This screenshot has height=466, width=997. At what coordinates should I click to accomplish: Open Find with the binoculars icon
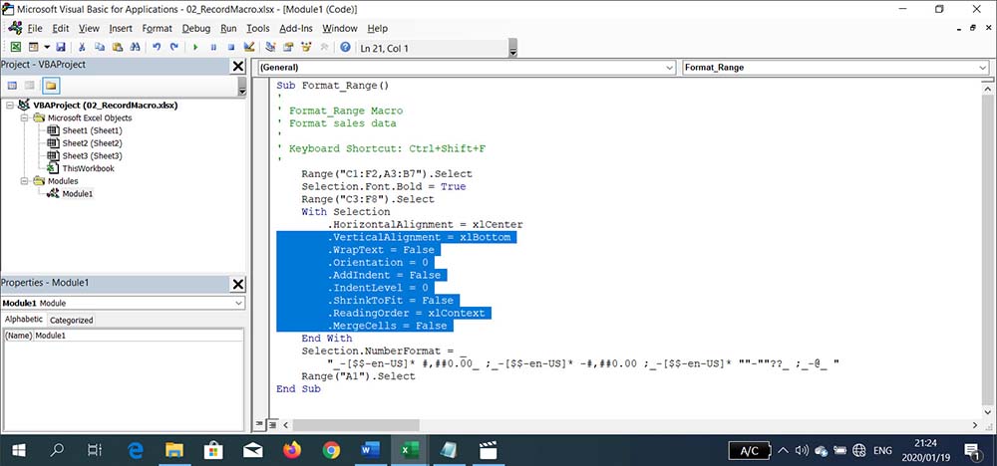(x=135, y=47)
